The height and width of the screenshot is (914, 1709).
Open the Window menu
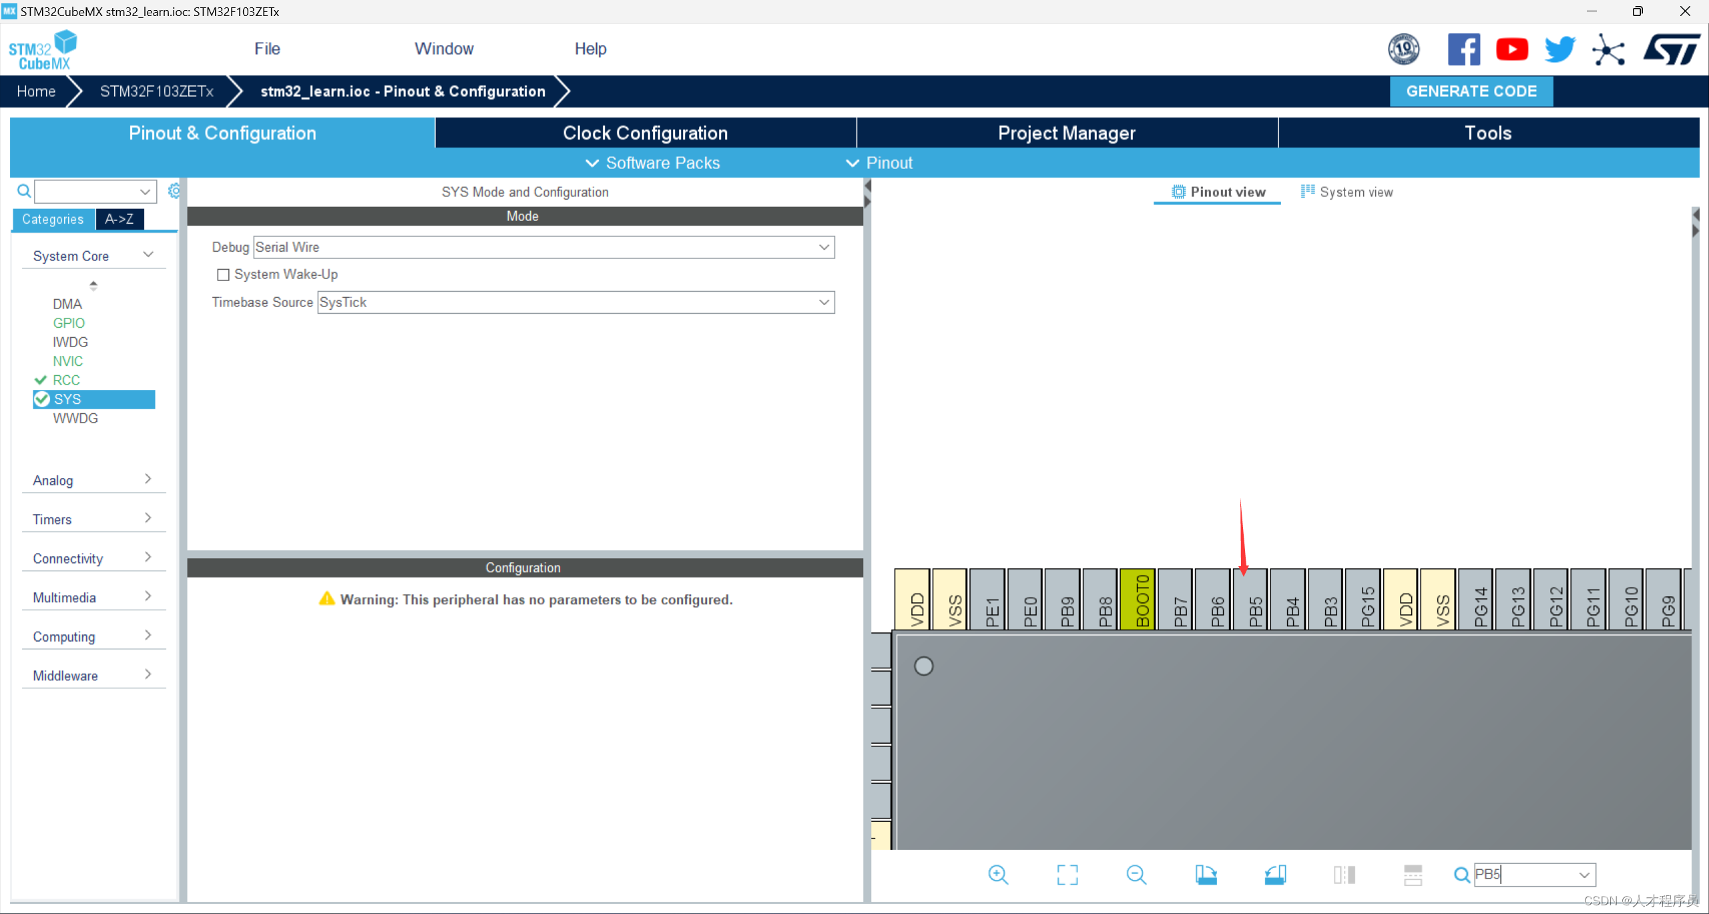point(444,49)
